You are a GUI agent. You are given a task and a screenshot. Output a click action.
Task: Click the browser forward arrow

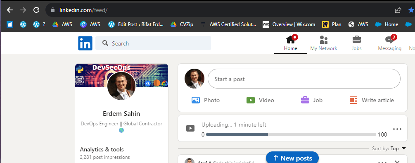pyautogui.click(x=23, y=10)
